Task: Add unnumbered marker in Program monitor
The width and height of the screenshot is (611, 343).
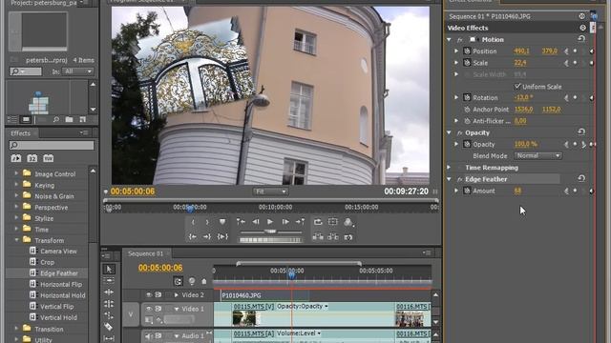Action: (222, 222)
